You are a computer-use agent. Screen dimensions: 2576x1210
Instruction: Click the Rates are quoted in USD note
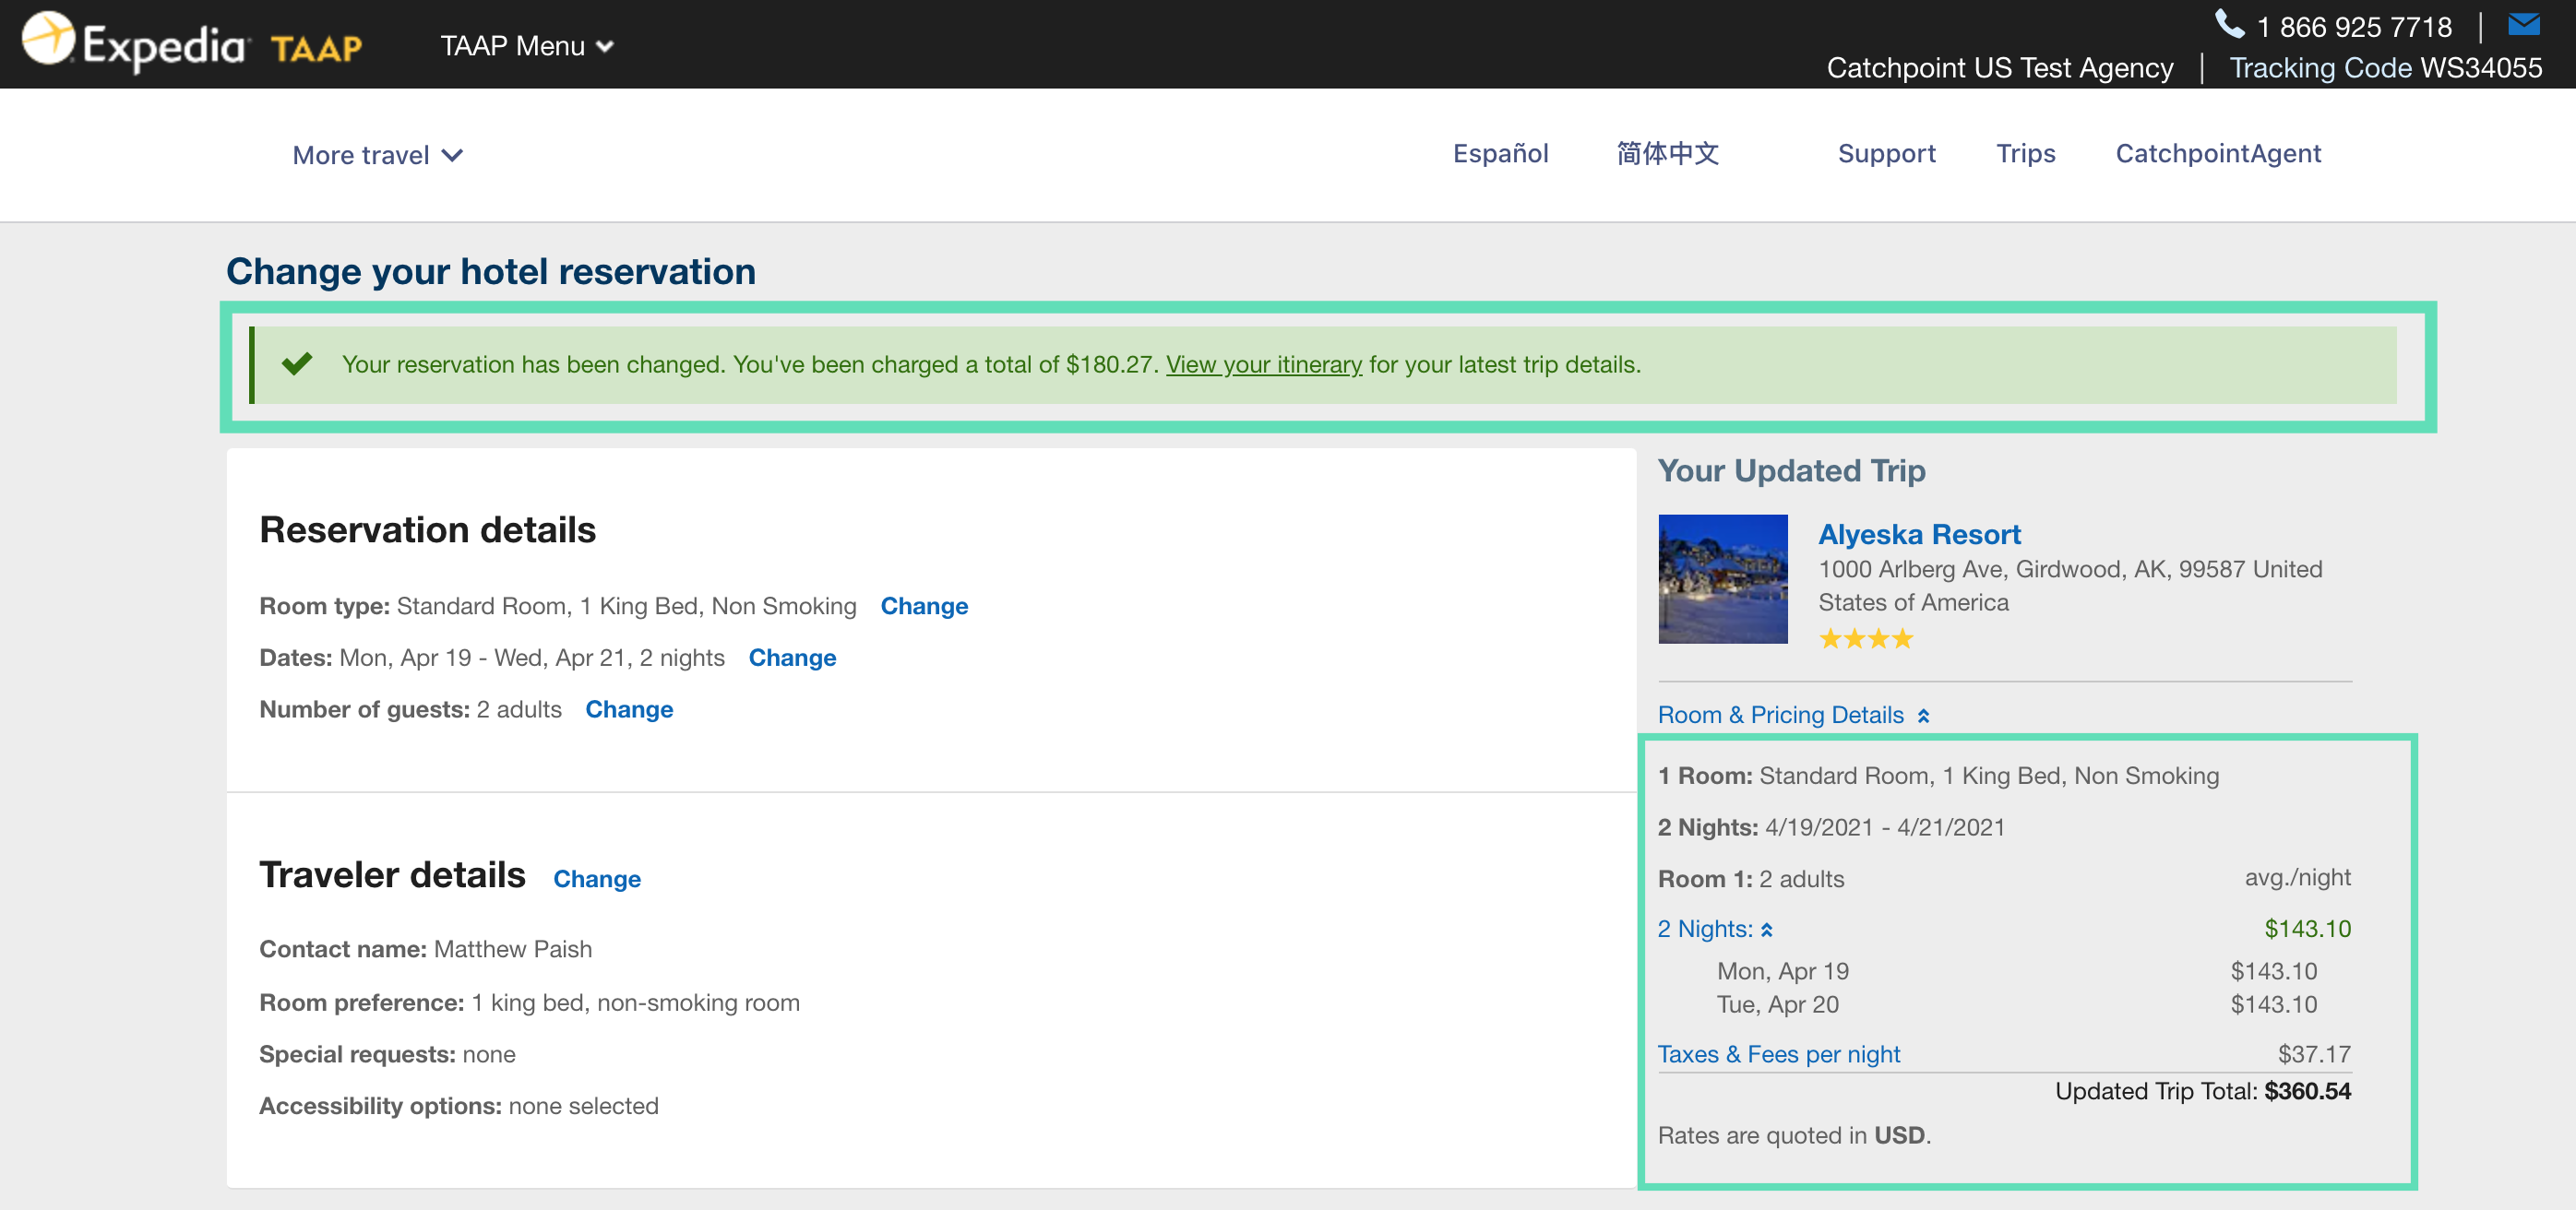1794,1136
